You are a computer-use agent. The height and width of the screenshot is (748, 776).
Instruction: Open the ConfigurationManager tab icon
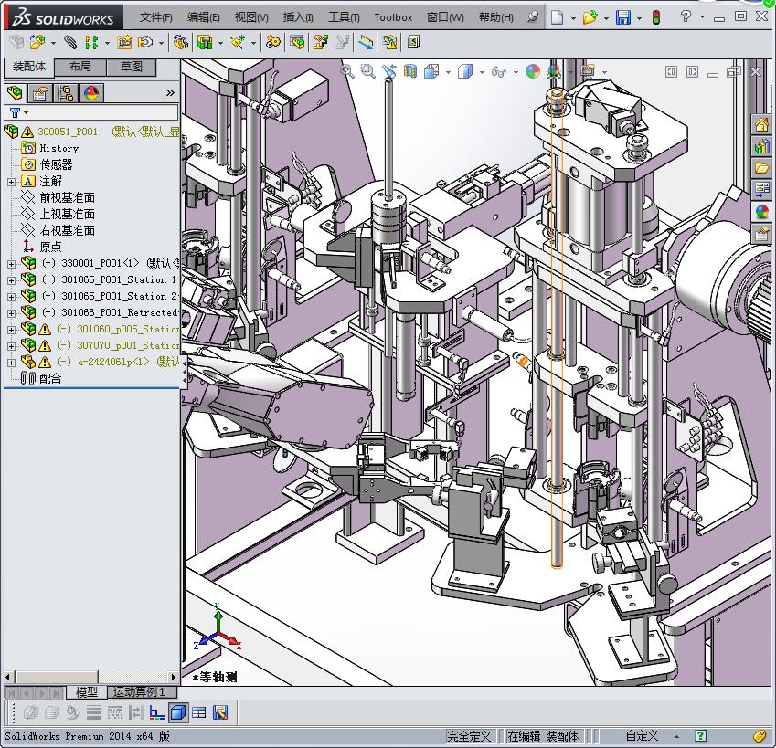[x=65, y=93]
